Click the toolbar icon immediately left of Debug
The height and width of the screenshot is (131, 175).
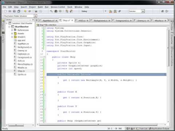[71, 11]
